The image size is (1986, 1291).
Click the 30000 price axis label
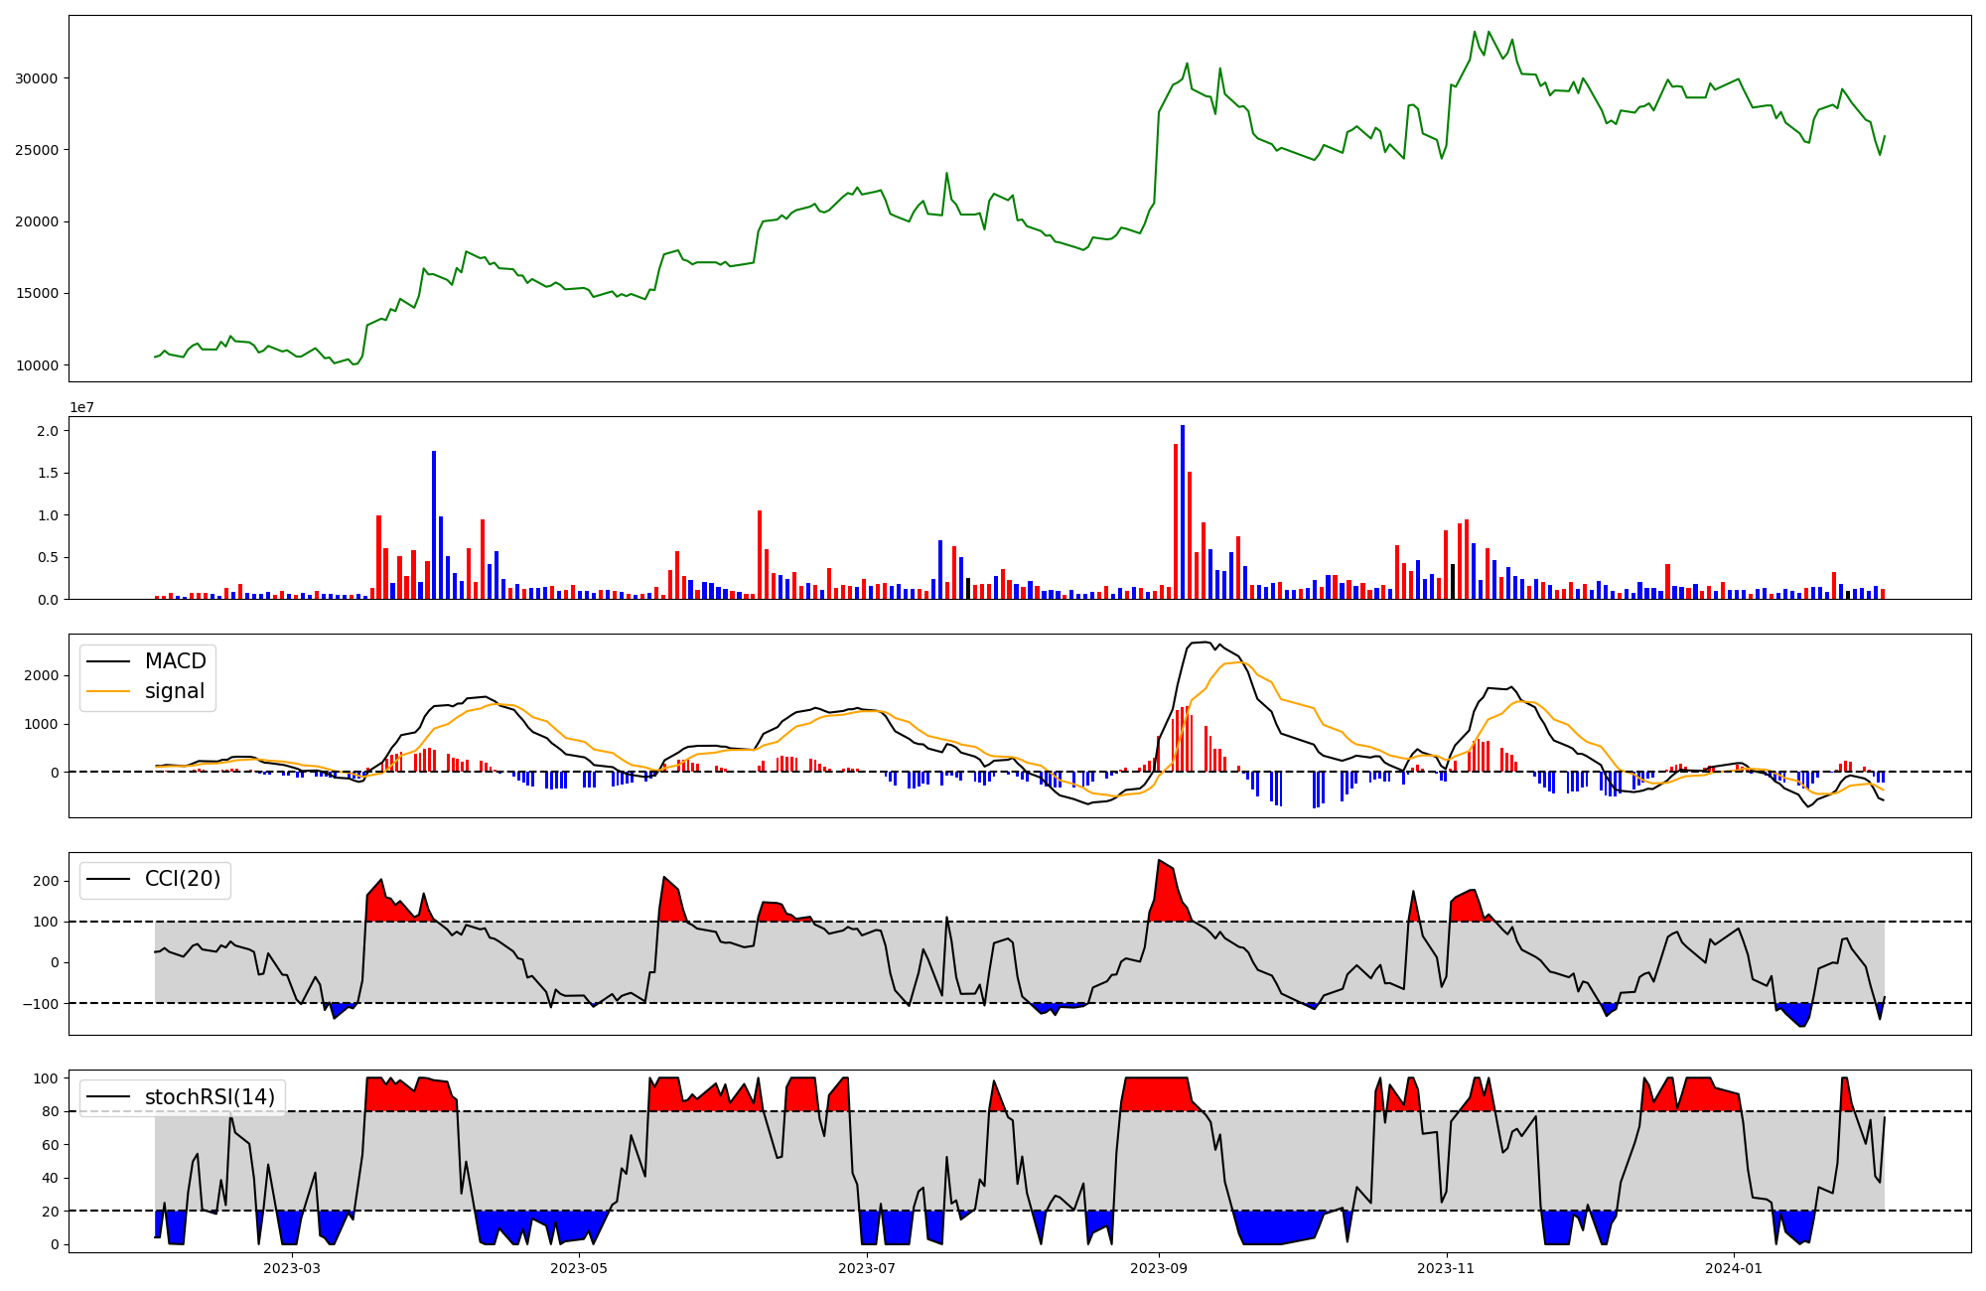(37, 78)
